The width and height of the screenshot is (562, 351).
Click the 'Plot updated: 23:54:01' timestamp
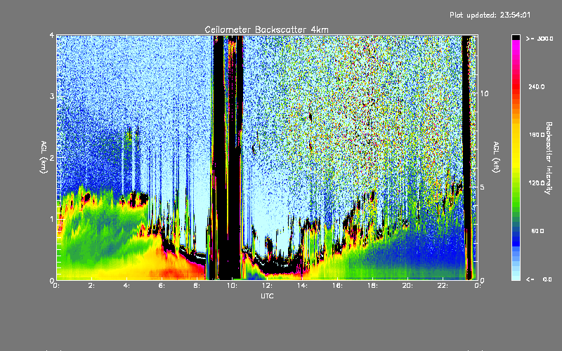pos(490,15)
